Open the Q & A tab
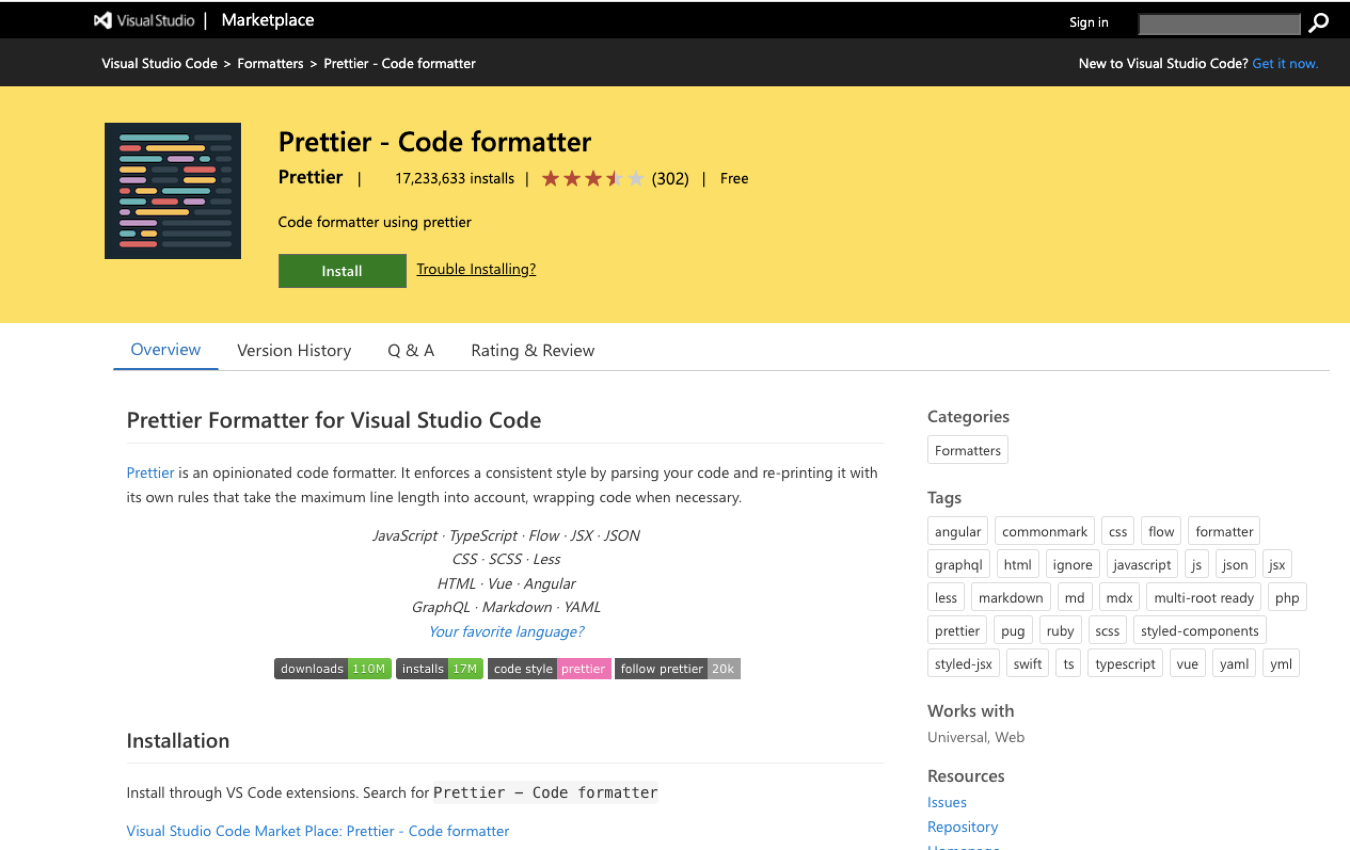Viewport: 1350px width, 850px height. pos(410,350)
